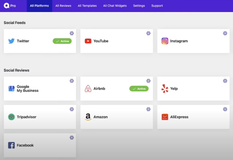
Task: Open Tripadvisor card settings gear
Action: click(x=72, y=109)
